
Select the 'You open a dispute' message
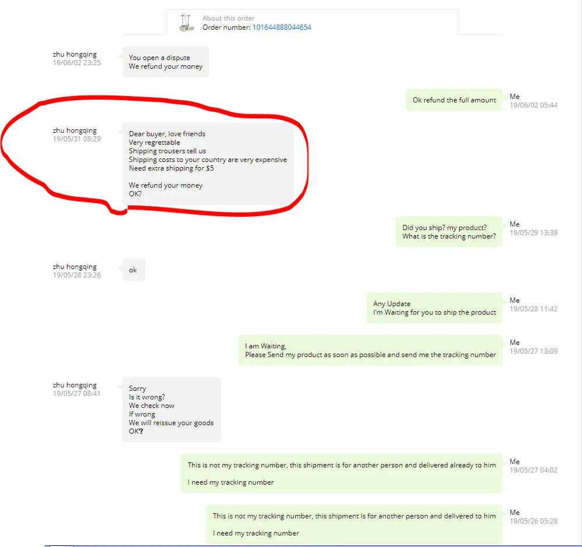pyautogui.click(x=165, y=62)
